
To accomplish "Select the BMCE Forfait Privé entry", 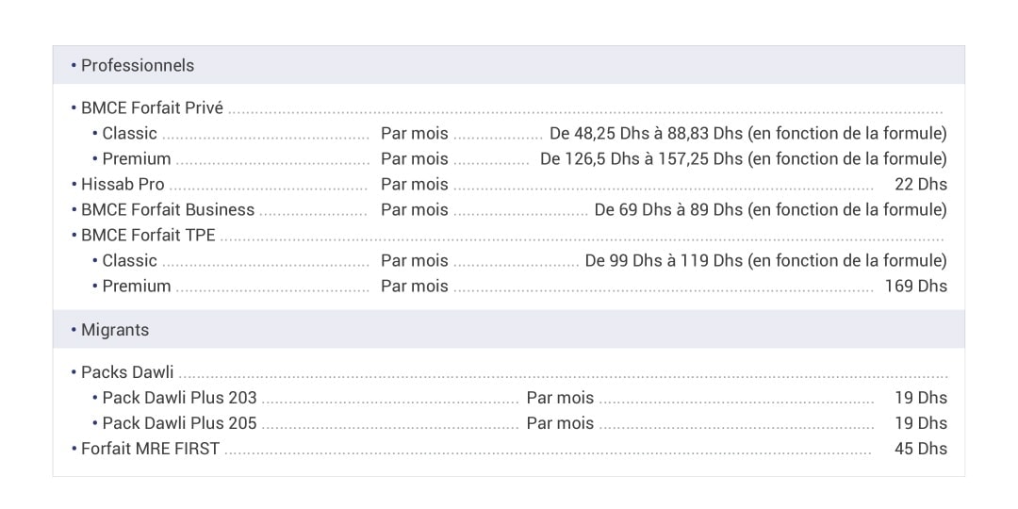I will click(x=152, y=107).
